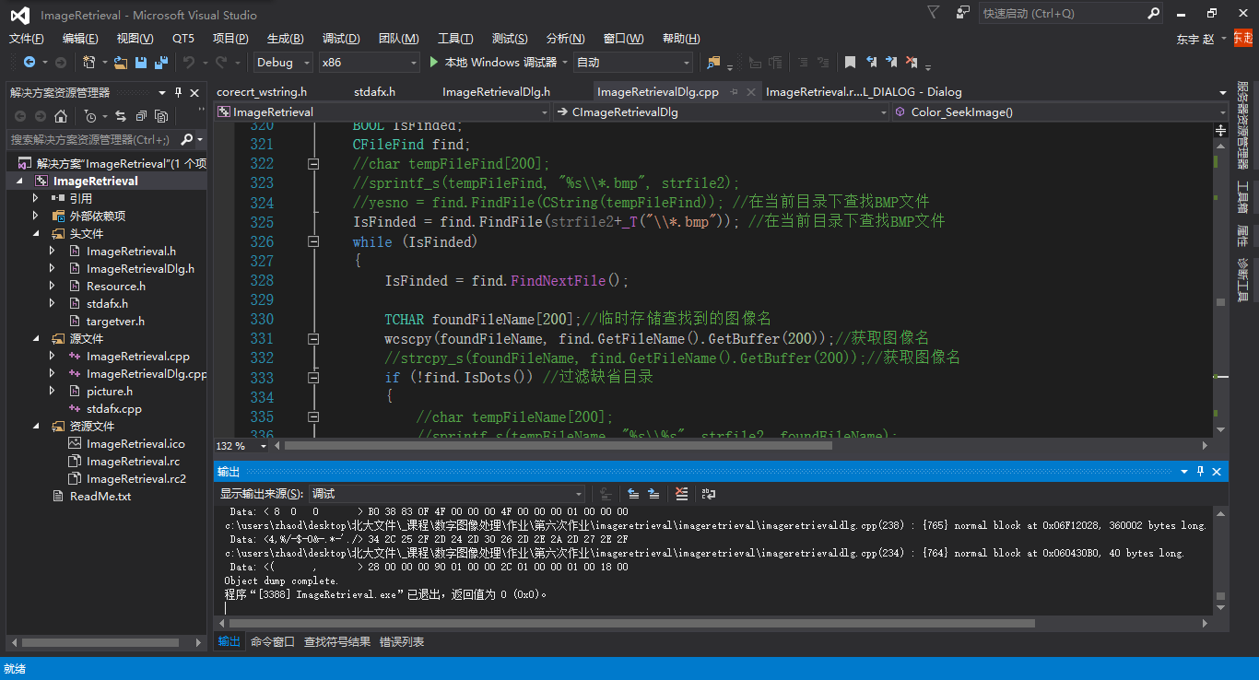Switch to the corecrt_wstring.h tab
Image resolution: width=1259 pixels, height=680 pixels.
262,91
